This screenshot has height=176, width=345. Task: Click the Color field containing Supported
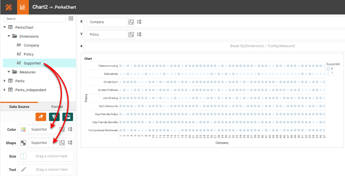tap(43, 129)
